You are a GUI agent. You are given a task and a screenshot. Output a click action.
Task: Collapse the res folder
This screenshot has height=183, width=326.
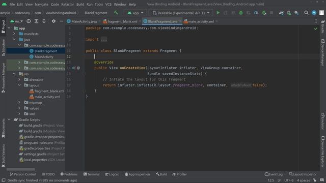tap(14, 74)
